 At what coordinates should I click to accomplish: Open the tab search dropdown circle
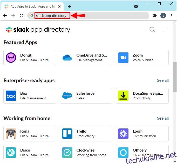pyautogui.click(x=136, y=6)
